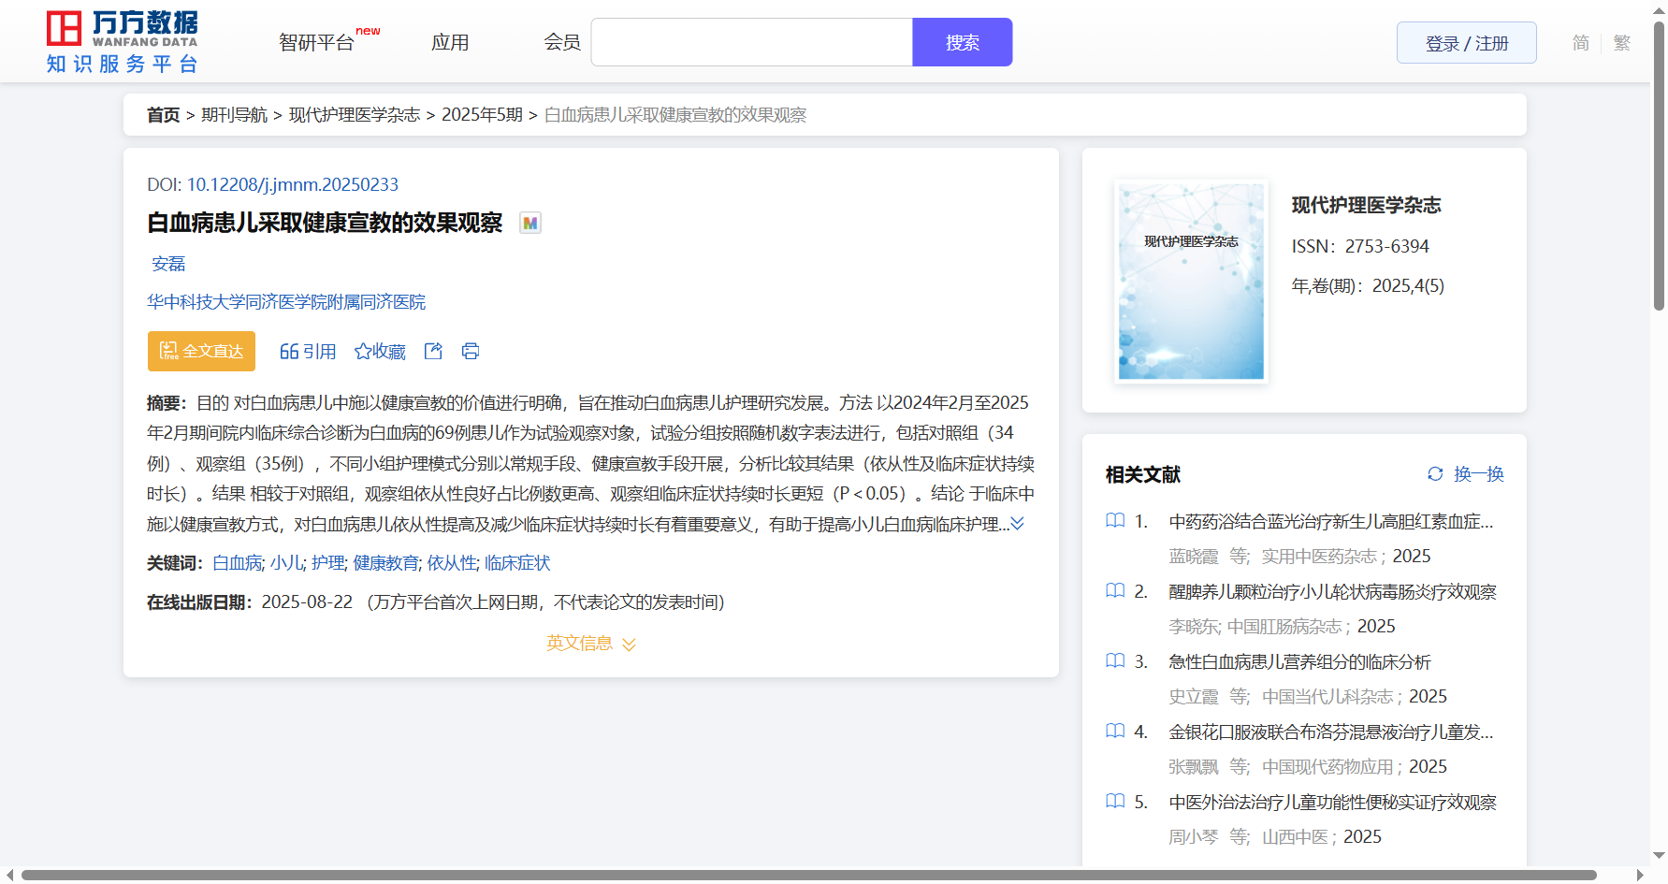Switch to simplified Chinese 简
Screen dimensions: 1668x884
pyautogui.click(x=1580, y=43)
